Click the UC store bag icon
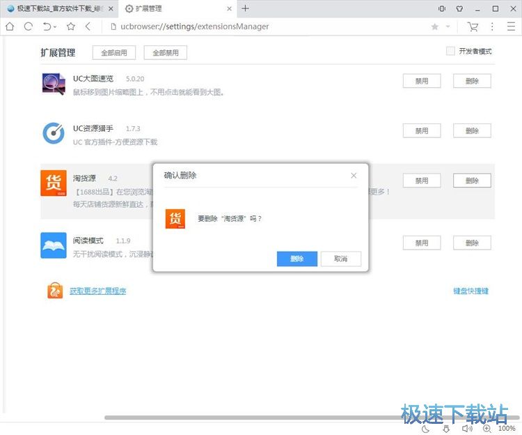 coord(55,291)
